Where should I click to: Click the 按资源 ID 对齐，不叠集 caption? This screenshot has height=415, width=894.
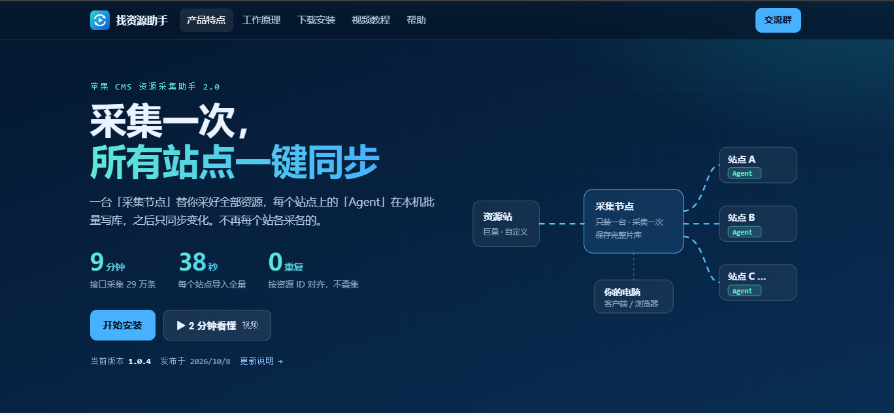313,284
